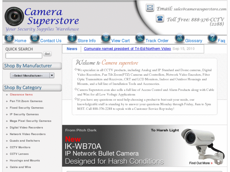Browse Network Video Recorders category
The image size is (230, 172).
tap(28, 134)
